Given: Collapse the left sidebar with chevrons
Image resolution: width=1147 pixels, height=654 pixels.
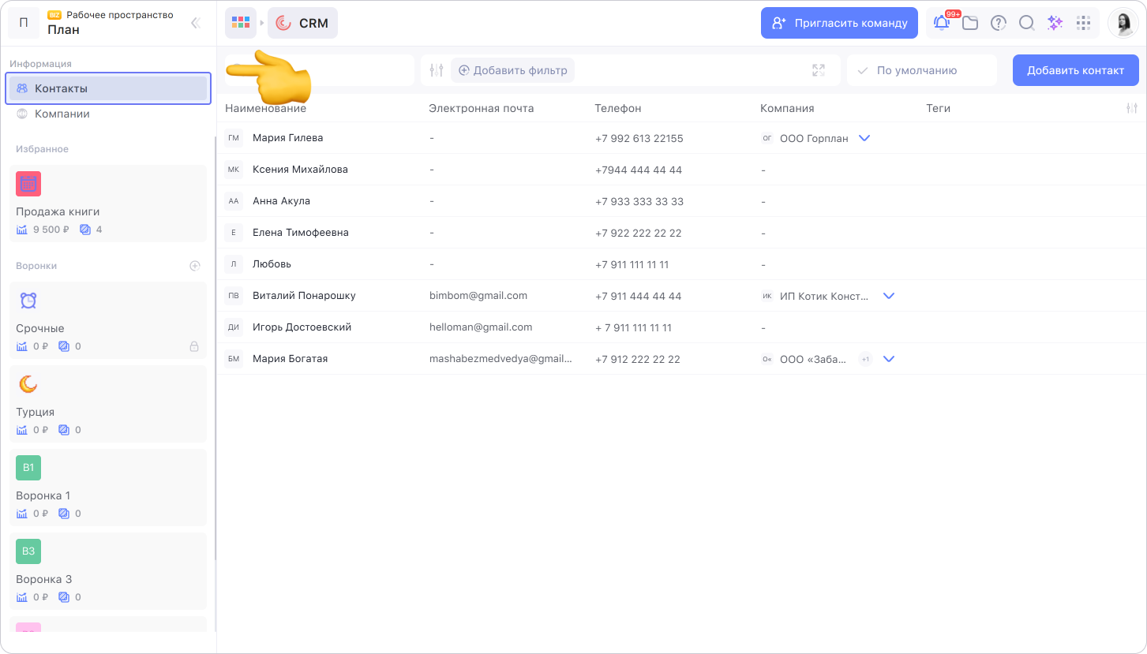Looking at the screenshot, I should pyautogui.click(x=196, y=23).
